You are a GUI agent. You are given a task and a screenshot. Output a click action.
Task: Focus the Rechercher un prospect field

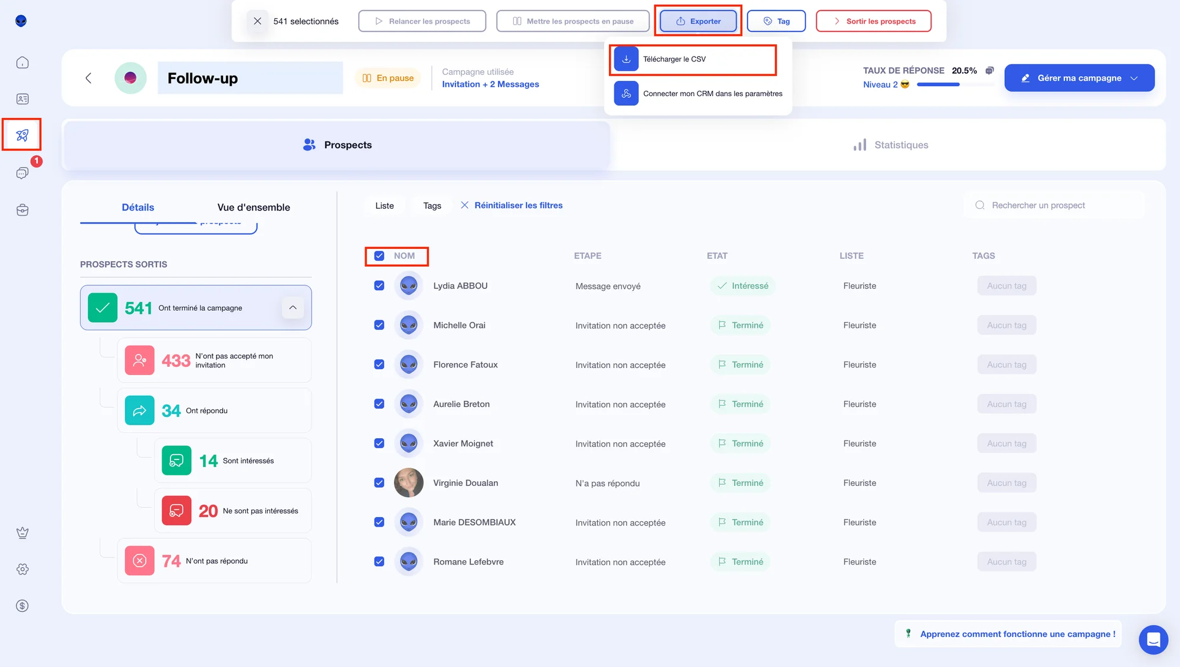click(x=1055, y=205)
